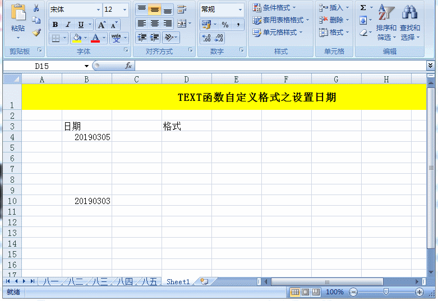
Task: Align text left
Action: [142, 24]
